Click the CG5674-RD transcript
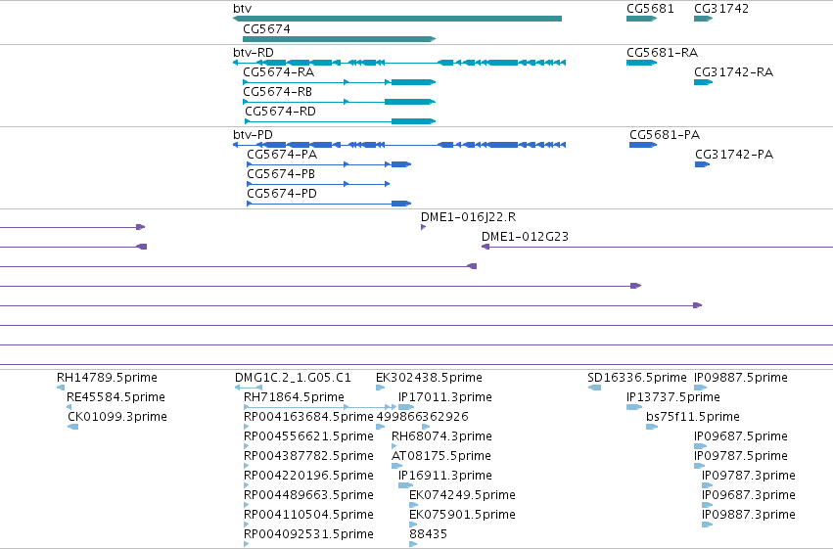The image size is (833, 549). point(340,121)
